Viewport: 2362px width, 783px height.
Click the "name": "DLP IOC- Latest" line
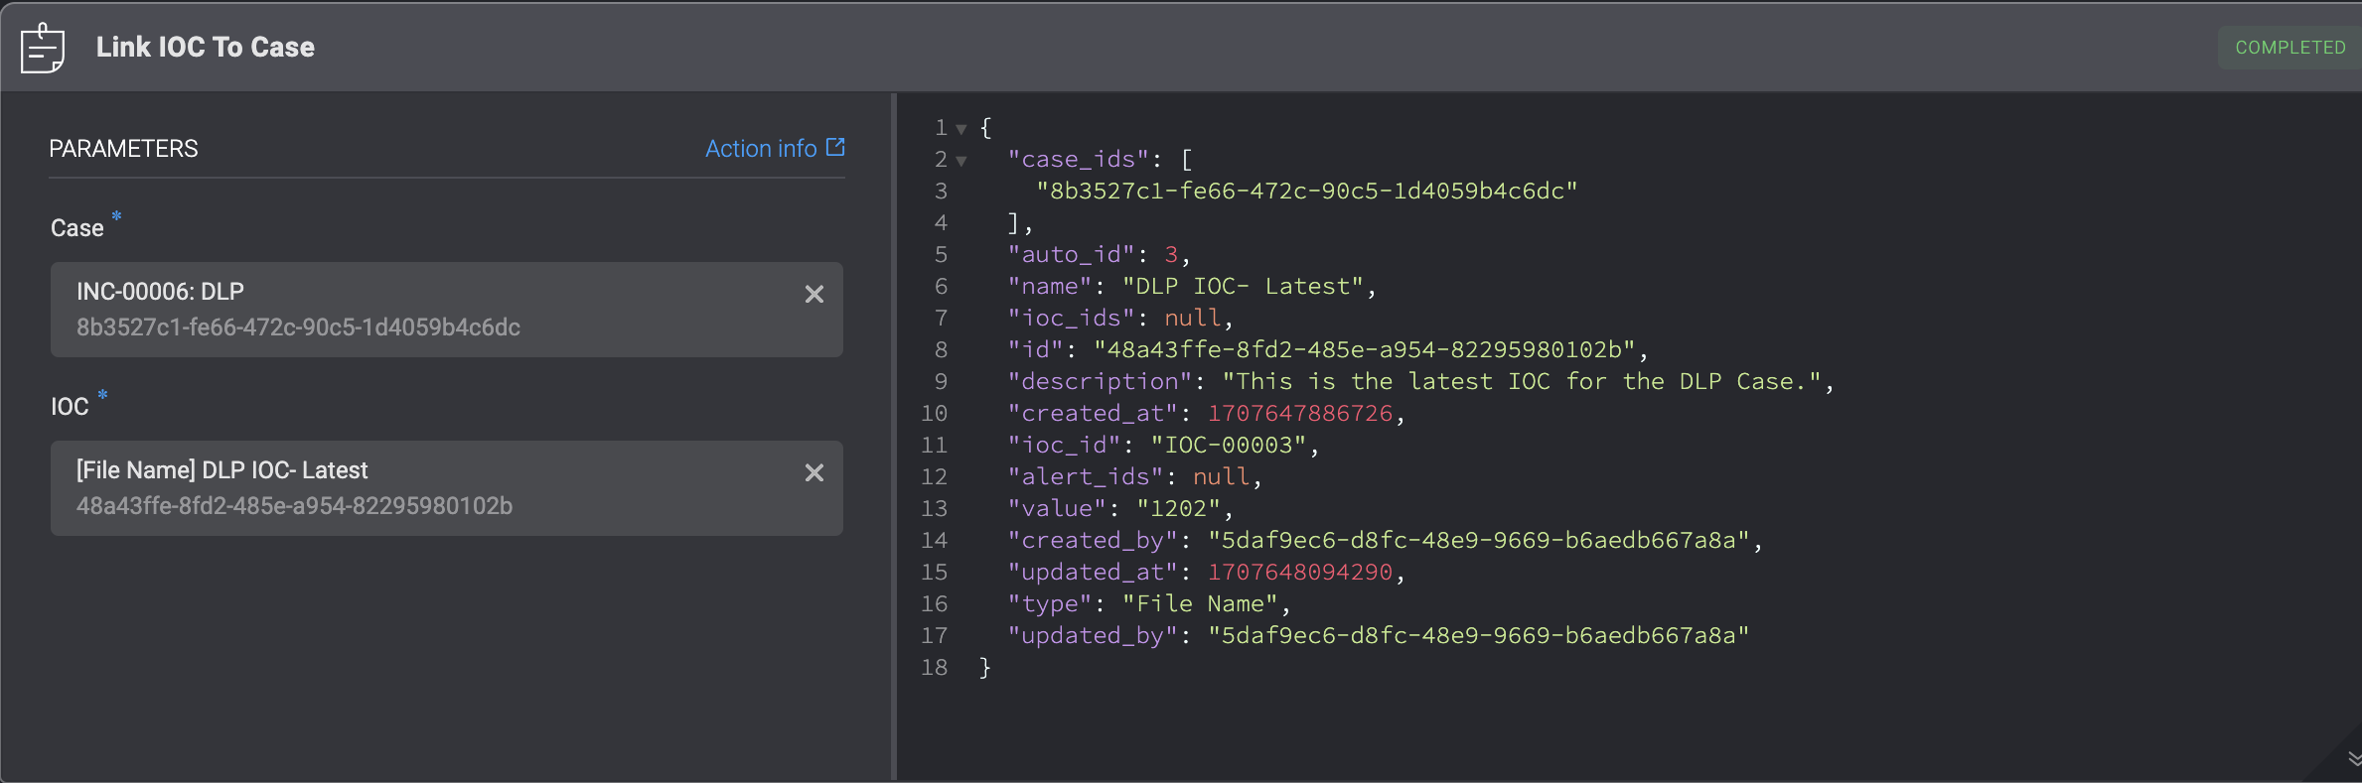pyautogui.click(x=1192, y=287)
